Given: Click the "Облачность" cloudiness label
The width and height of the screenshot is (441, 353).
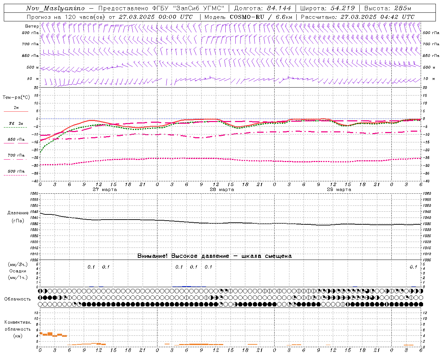Looking at the screenshot, I should (x=18, y=299).
